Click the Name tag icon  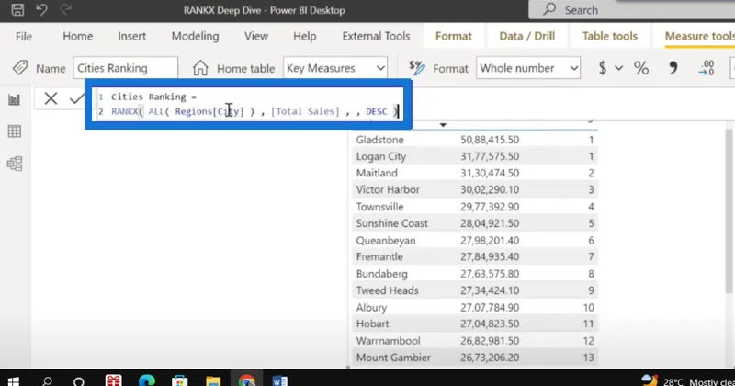point(20,68)
